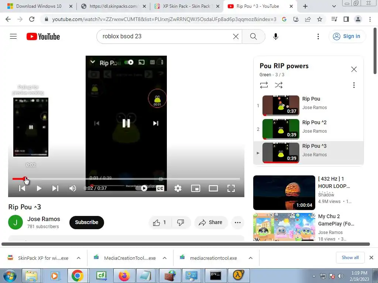
Task: Toggle loop playlist button
Action: 264,85
